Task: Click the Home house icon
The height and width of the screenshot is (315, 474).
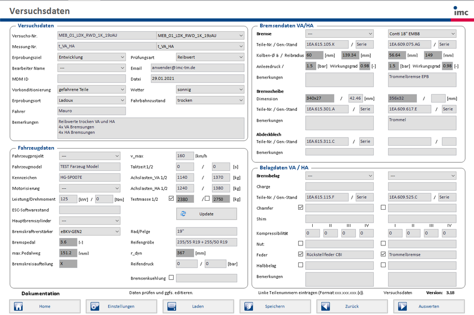Action: (18, 307)
